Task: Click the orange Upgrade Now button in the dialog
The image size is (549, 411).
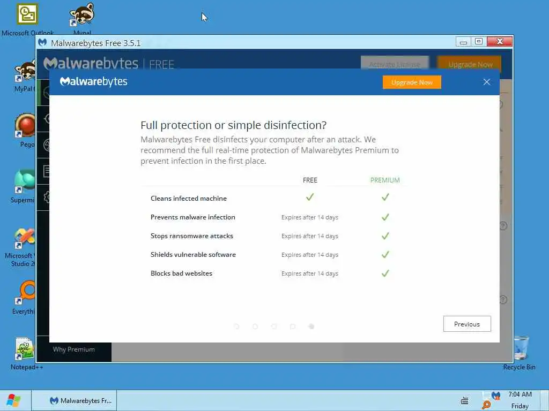Action: tap(412, 82)
